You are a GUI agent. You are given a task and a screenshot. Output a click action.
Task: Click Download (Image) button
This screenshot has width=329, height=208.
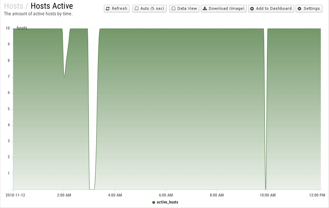[x=224, y=9]
